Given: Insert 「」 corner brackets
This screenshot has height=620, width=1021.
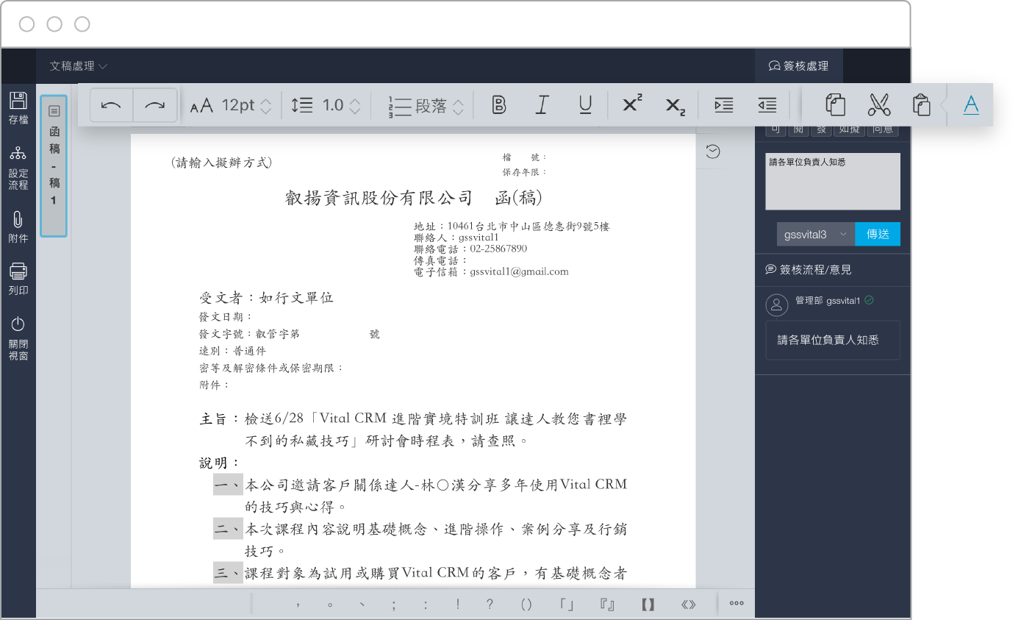Looking at the screenshot, I should click(x=566, y=605).
